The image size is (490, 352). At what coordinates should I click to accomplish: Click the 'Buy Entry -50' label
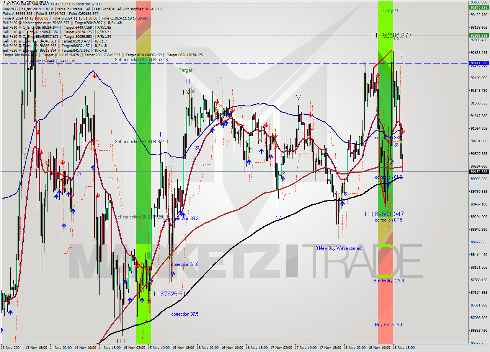coord(388,325)
